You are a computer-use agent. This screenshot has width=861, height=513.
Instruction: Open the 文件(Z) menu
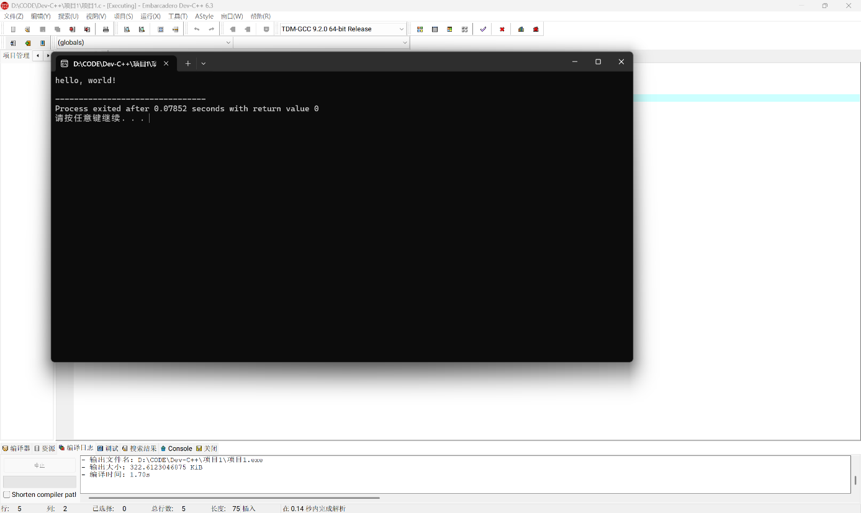pyautogui.click(x=14, y=16)
